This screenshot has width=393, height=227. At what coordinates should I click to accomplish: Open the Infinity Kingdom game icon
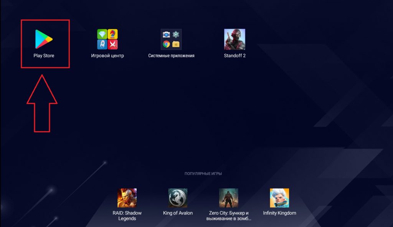pos(279,198)
